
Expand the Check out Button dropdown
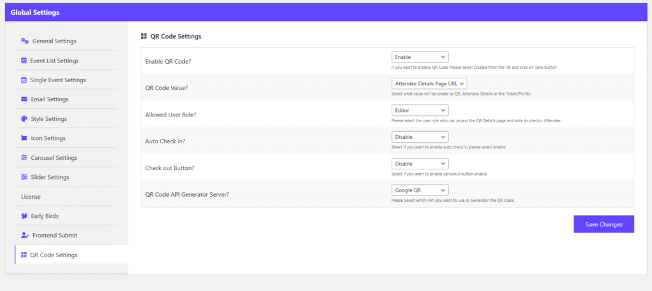(420, 164)
